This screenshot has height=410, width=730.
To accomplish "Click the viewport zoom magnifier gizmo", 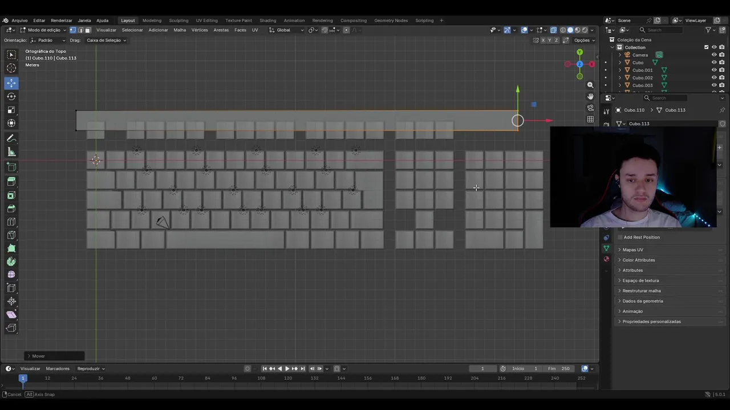I will (x=590, y=85).
